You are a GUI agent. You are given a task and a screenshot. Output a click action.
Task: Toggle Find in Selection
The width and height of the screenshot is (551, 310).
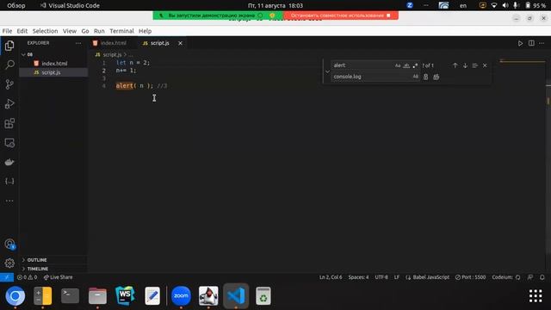click(x=474, y=65)
